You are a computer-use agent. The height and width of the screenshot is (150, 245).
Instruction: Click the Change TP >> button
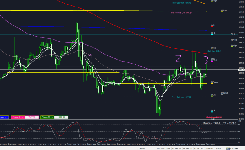pyautogui.click(x=47, y=117)
